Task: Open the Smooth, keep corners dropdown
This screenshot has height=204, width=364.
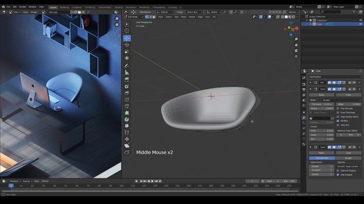Action: pos(349,167)
